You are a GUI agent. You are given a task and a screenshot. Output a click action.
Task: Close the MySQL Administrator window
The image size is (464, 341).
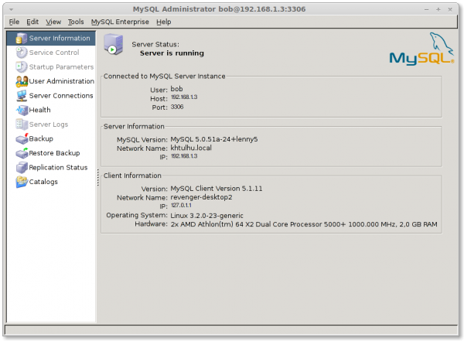pyautogui.click(x=450, y=9)
